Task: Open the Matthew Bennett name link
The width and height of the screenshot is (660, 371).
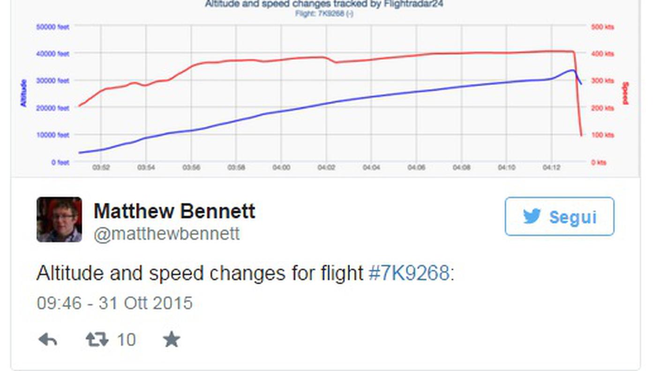Action: (x=174, y=211)
